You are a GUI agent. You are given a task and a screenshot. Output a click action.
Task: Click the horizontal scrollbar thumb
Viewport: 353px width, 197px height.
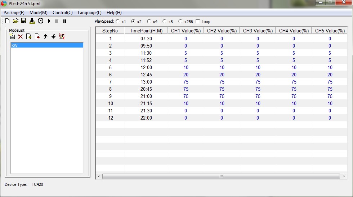(x=221, y=176)
